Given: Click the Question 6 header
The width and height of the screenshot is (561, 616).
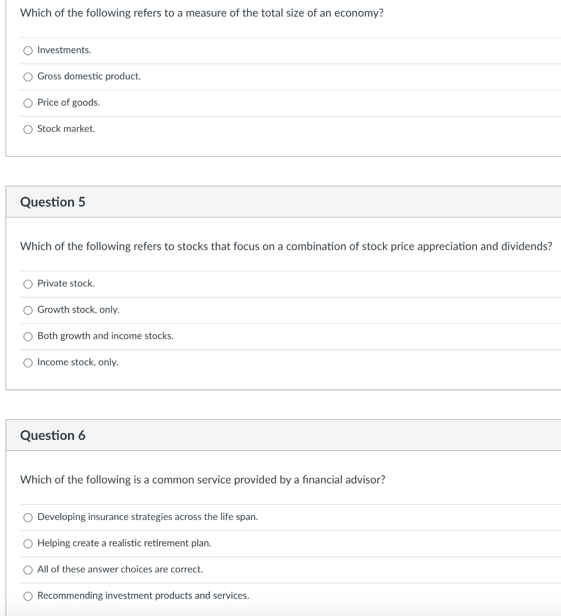Looking at the screenshot, I should click(52, 435).
